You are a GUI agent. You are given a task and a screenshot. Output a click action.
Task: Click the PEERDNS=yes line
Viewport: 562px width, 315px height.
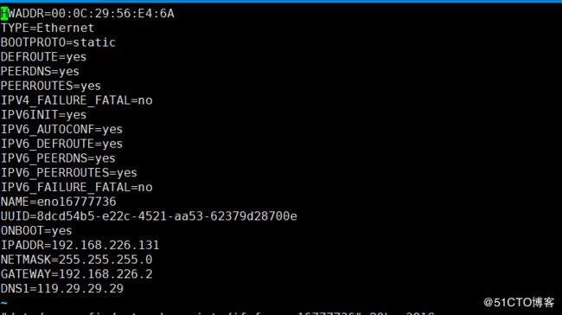tap(40, 72)
